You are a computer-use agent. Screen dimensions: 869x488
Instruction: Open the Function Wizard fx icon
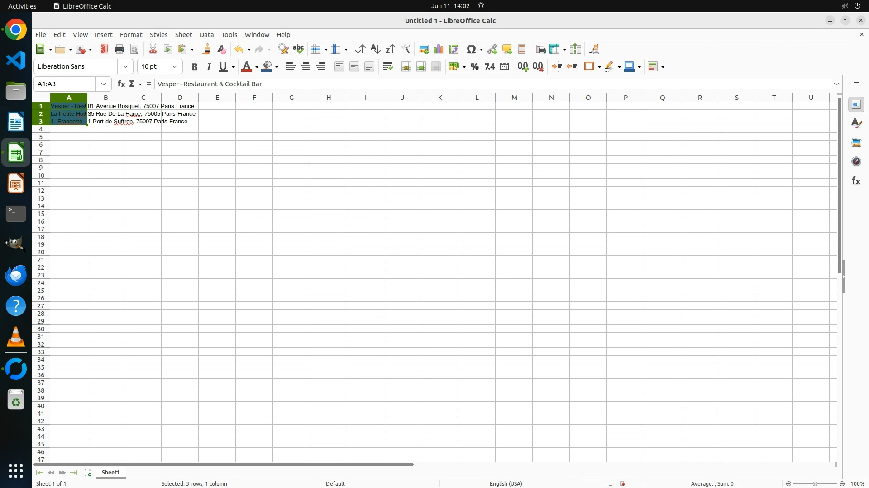(121, 84)
